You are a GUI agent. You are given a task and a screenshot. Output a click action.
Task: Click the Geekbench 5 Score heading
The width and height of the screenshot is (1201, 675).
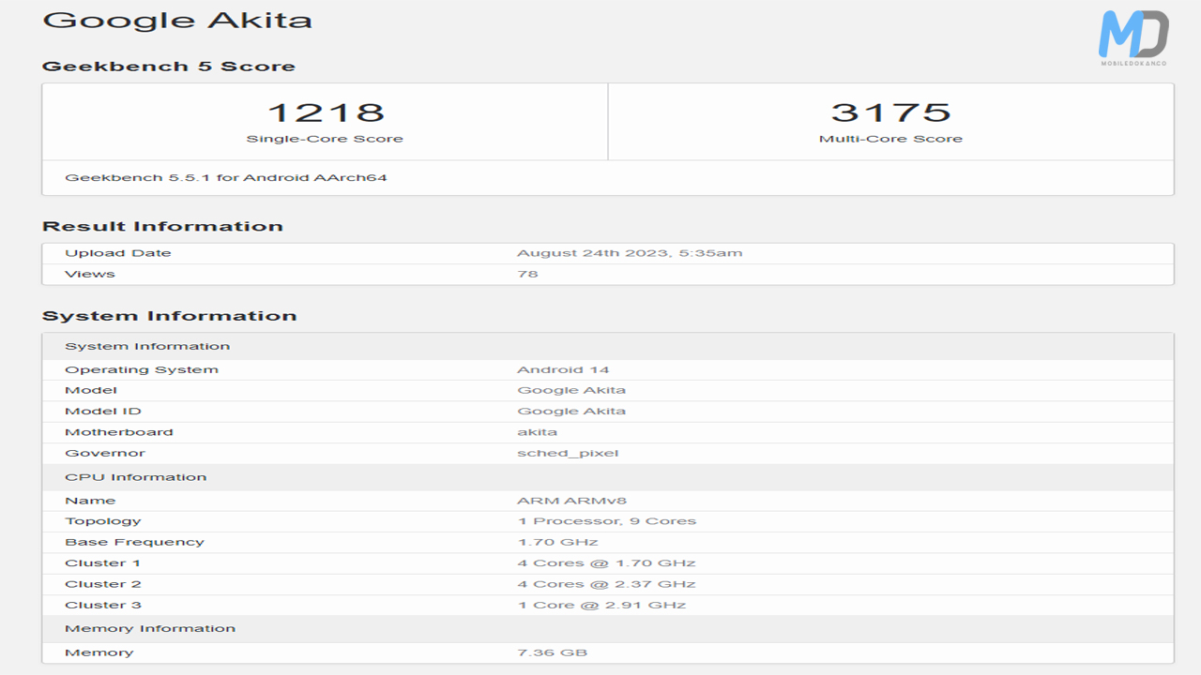(x=169, y=67)
